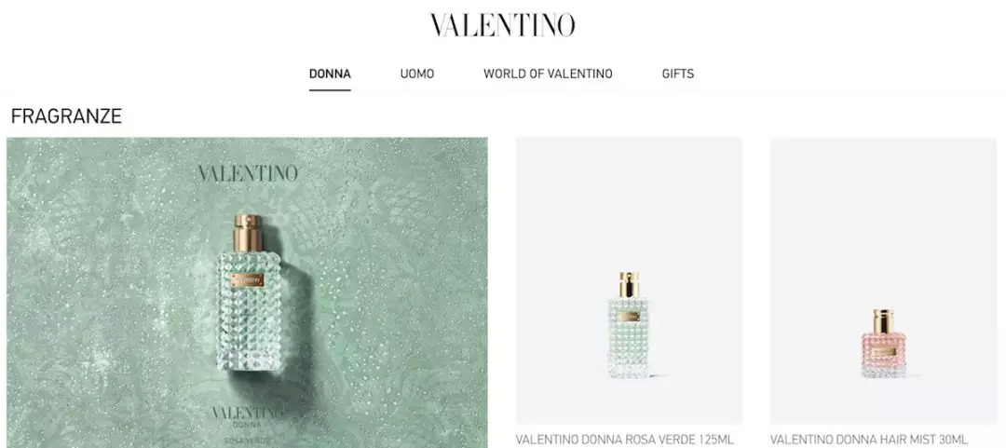Screen dimensions: 1006x448
Task: Click the Valentino logo in the header
Action: click(502, 25)
